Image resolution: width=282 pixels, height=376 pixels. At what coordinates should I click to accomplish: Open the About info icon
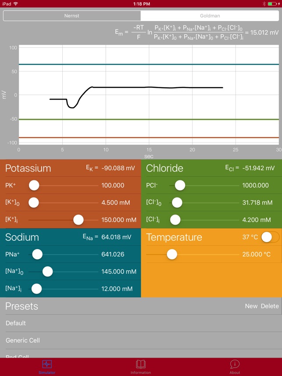pos(235,365)
